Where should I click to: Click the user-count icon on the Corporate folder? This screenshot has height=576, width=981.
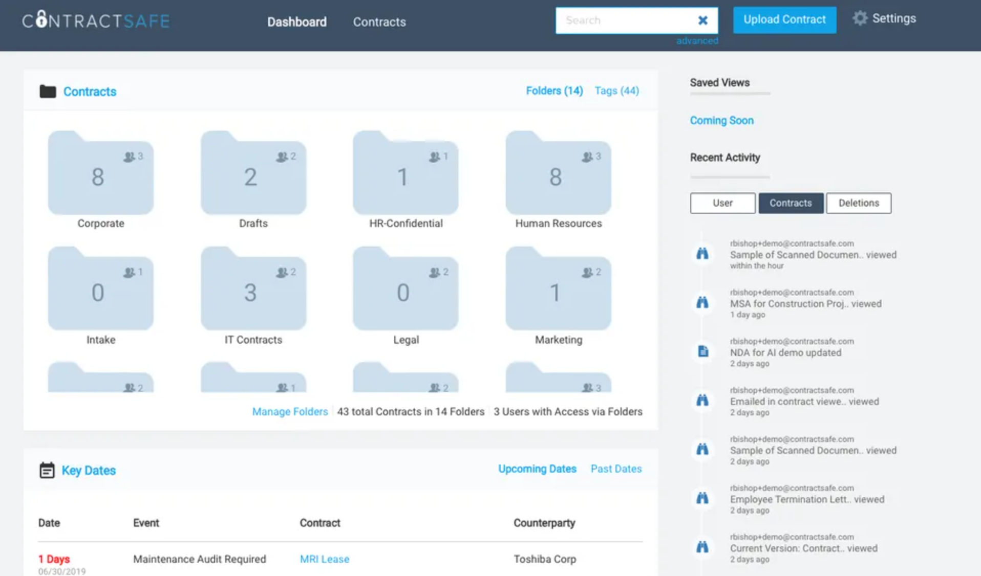[128, 157]
